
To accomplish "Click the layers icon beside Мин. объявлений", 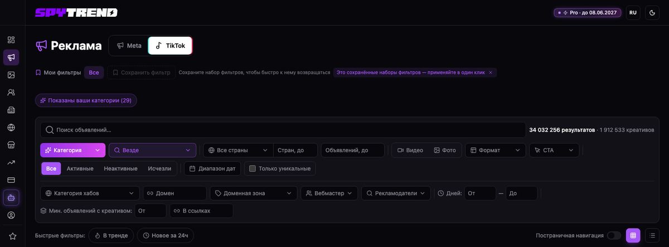I will [x=43, y=211].
